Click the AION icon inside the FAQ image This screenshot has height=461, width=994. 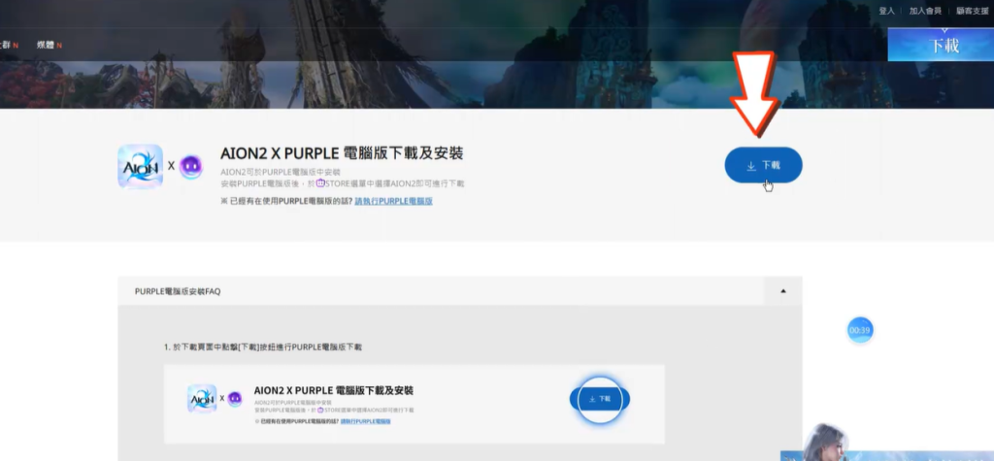[202, 398]
